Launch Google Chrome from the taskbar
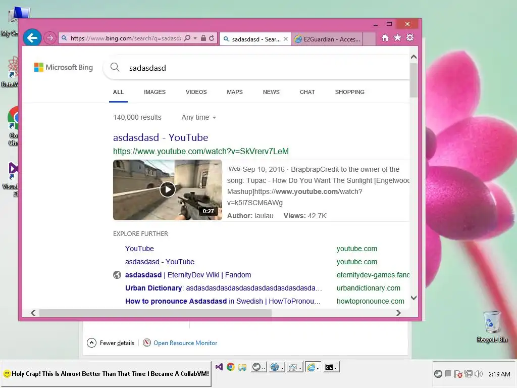Image resolution: width=517 pixels, height=388 pixels. click(230, 367)
